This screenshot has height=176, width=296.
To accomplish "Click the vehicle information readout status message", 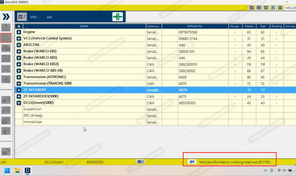I will 235,162.
